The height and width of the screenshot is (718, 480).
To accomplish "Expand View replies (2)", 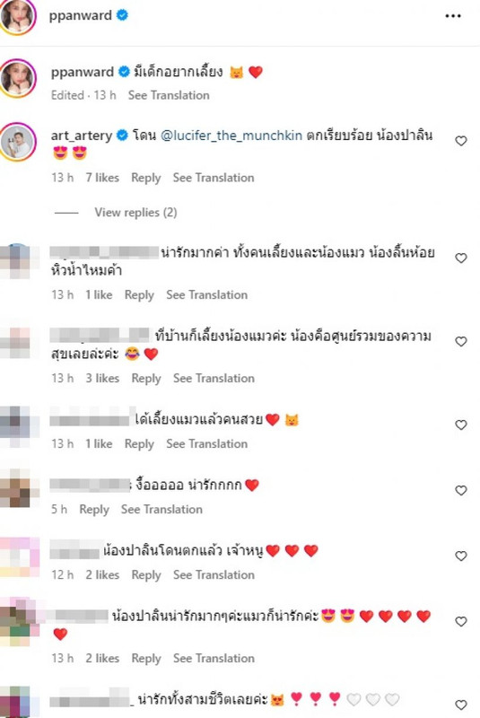I will point(135,213).
